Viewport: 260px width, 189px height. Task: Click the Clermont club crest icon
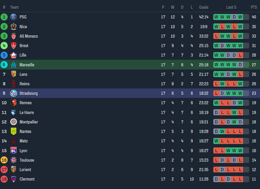13,179
